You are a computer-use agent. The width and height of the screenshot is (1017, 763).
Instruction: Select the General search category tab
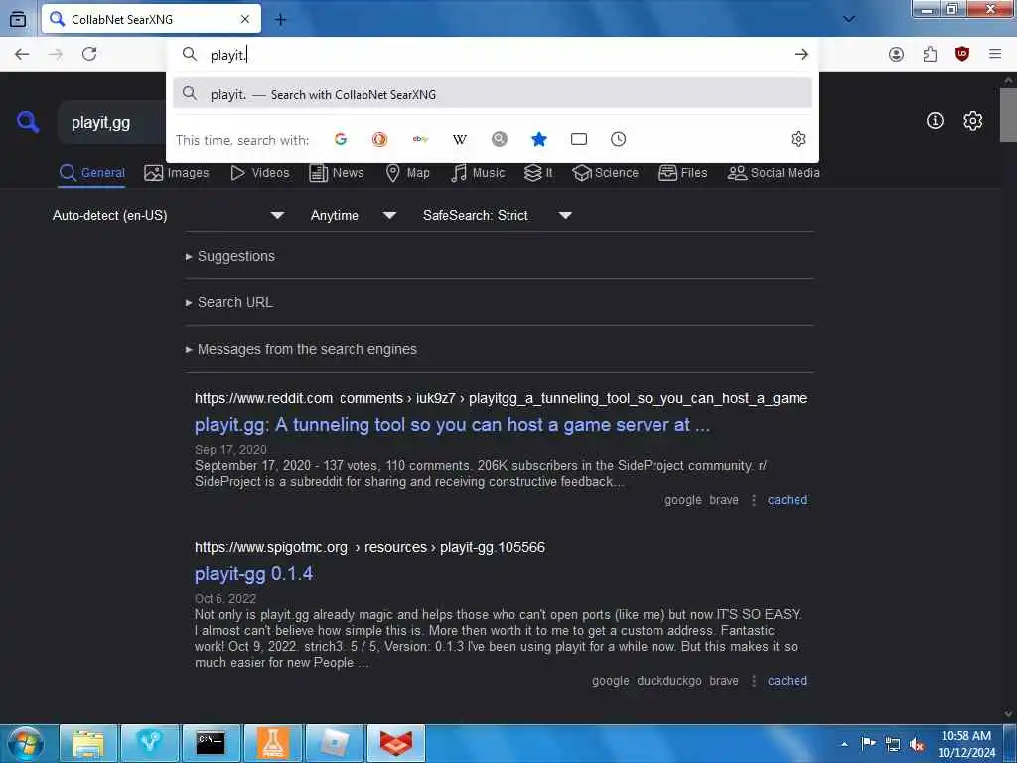click(x=91, y=173)
